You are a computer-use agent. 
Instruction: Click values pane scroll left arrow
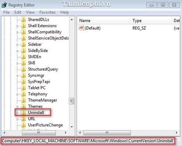click(80, 133)
